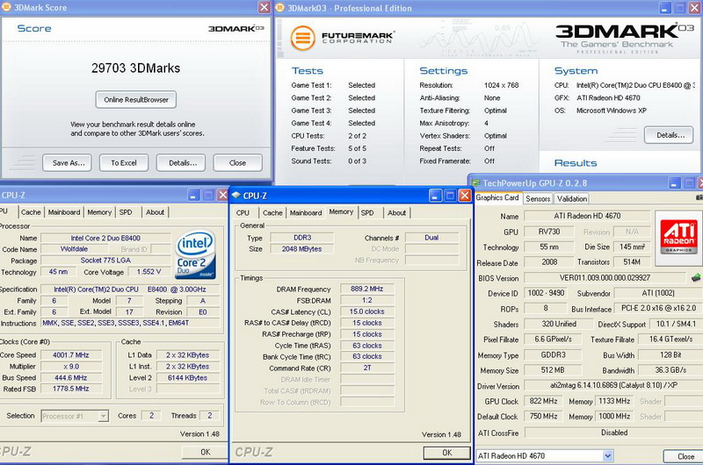
Task: Click the Core Voltage 1.552 V field
Action: pyautogui.click(x=149, y=272)
